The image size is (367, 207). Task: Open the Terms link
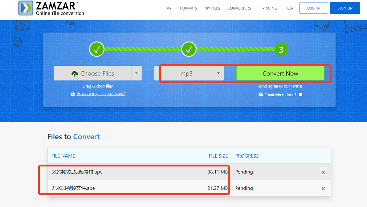click(x=296, y=86)
